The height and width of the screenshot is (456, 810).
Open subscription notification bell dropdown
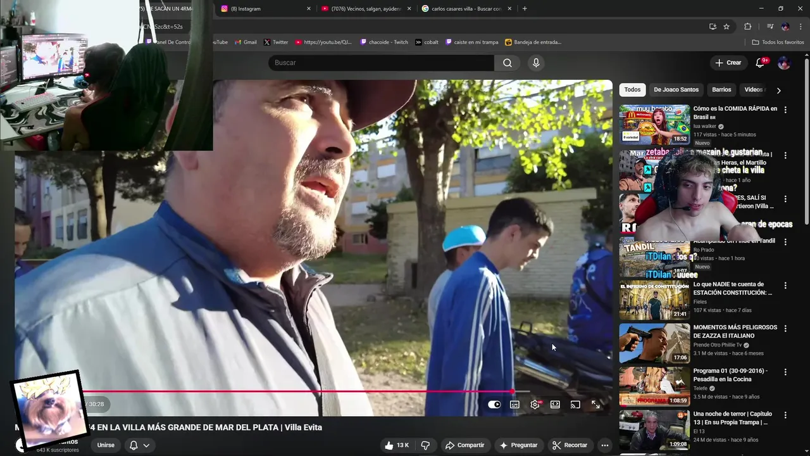click(139, 445)
